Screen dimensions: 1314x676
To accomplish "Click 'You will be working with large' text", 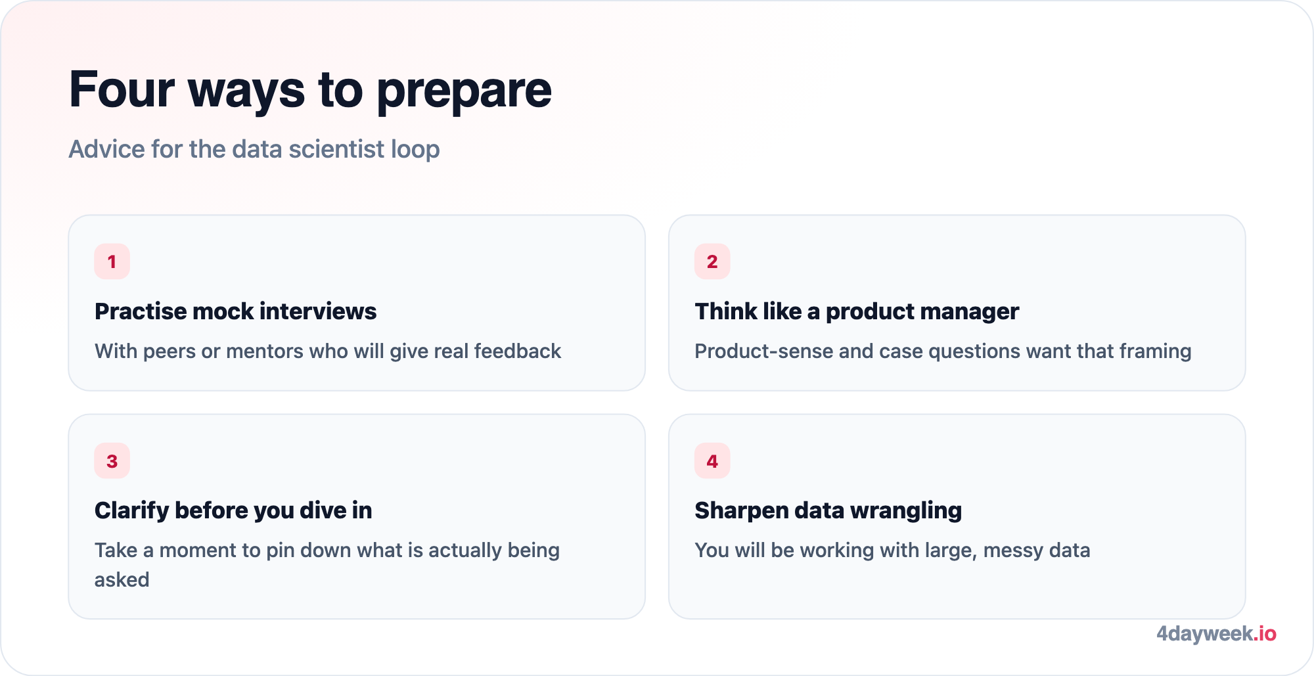I will (x=892, y=551).
